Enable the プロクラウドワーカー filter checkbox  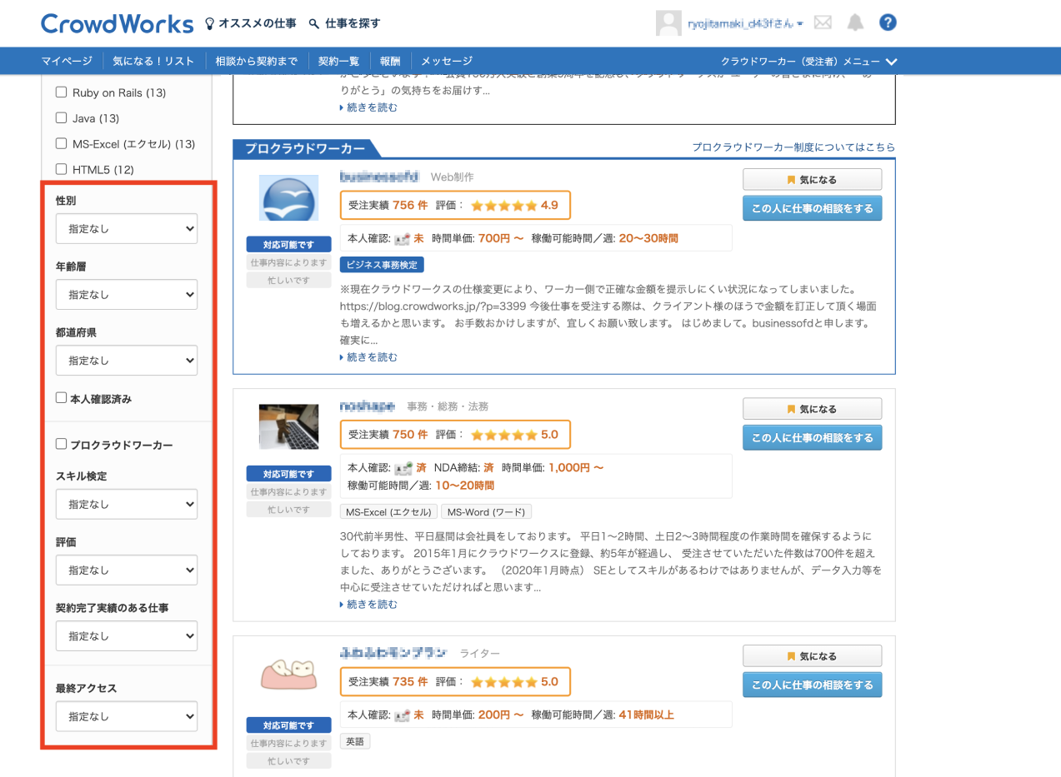[62, 445]
